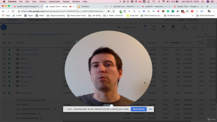Open new Chrome tab with plus button

(x=207, y=6)
